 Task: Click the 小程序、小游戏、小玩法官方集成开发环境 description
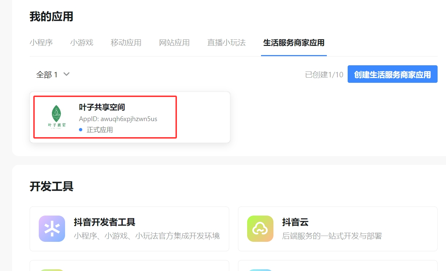click(147, 236)
